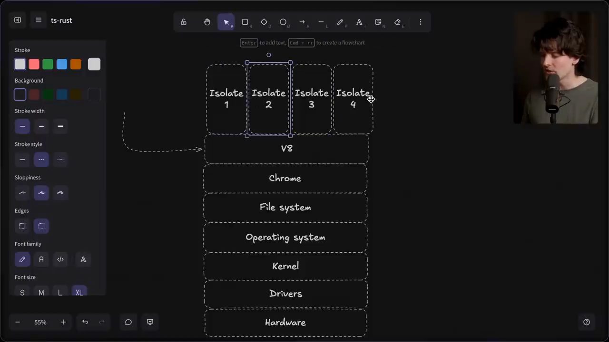
Task: Open the comments bubble icon
Action: pyautogui.click(x=128, y=322)
